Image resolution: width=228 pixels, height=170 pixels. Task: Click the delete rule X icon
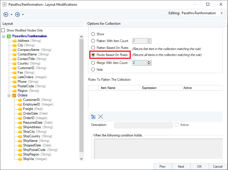coord(101,117)
